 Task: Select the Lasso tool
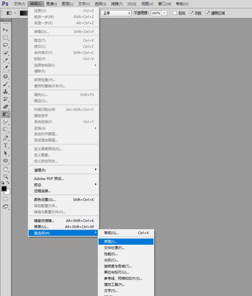[5, 45]
